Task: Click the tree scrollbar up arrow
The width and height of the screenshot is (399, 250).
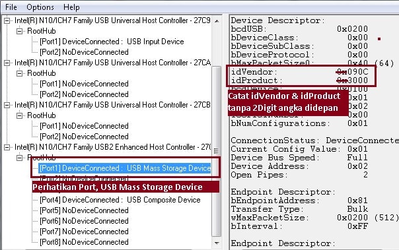Action: 217,21
